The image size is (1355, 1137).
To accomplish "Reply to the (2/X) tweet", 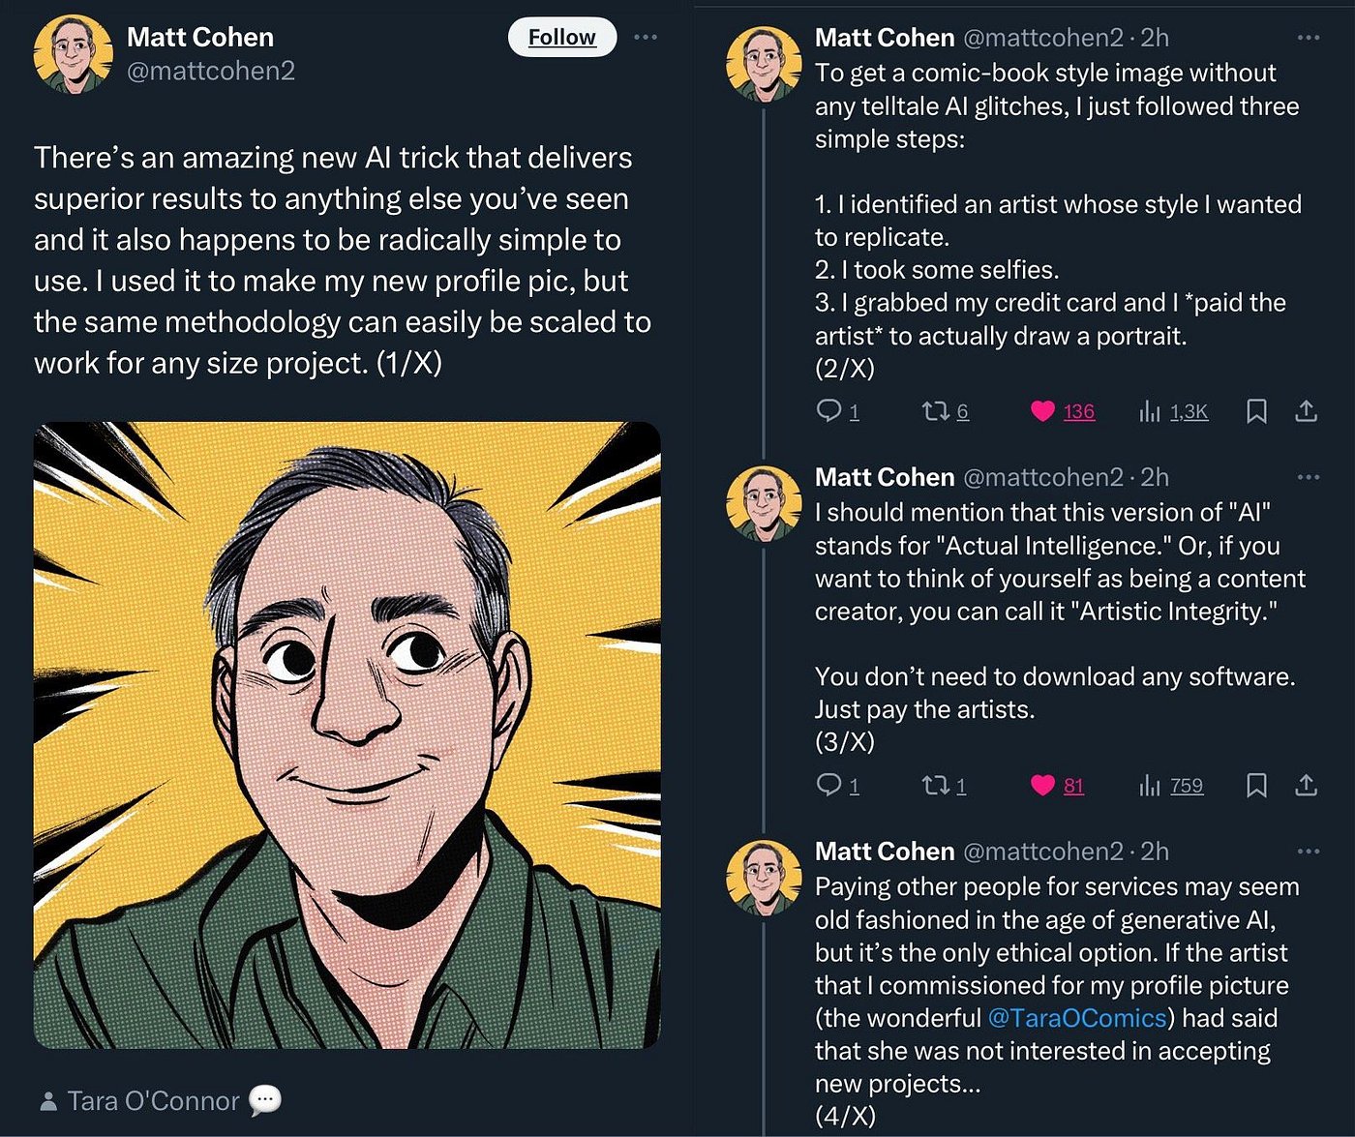I will tap(829, 411).
